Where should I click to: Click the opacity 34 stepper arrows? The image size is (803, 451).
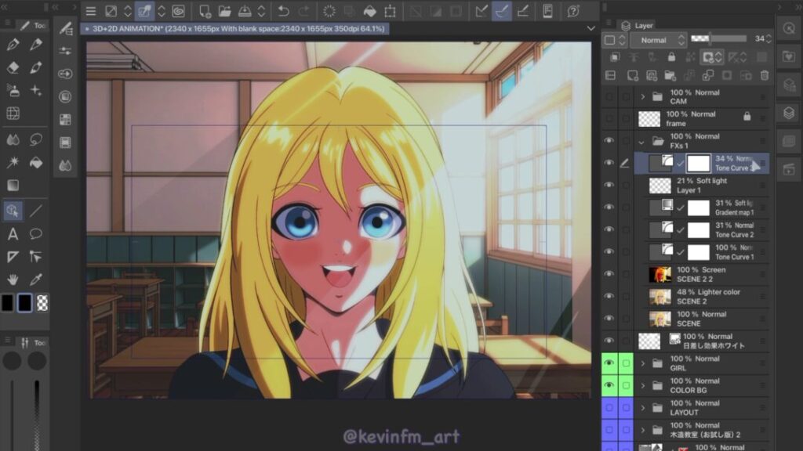(768, 39)
